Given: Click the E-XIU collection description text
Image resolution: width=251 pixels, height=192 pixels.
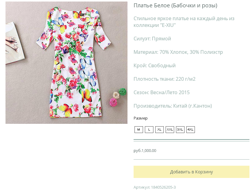Looking at the screenshot, I should point(184,22).
